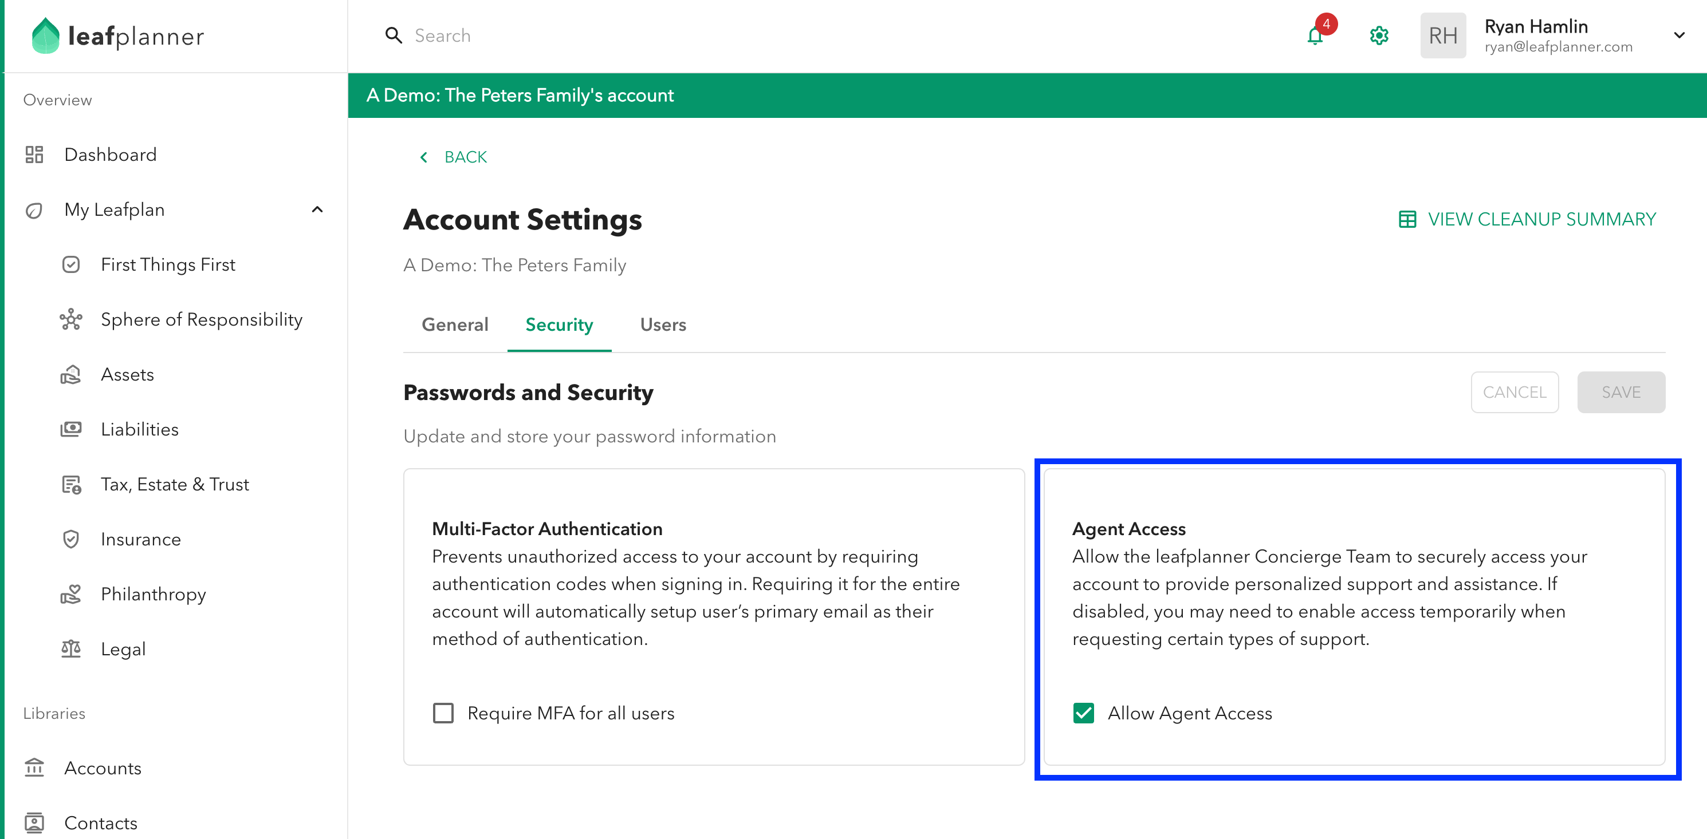Click the Ryan Hamlin name
Screen dimensions: 1707x839
tap(1536, 26)
